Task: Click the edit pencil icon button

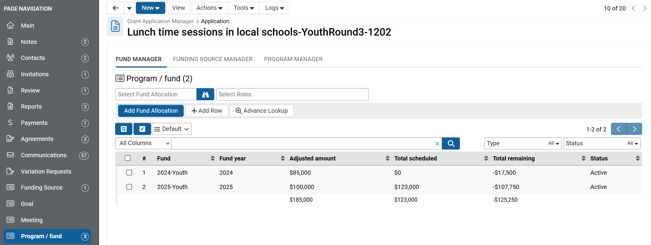Action: pyautogui.click(x=142, y=129)
